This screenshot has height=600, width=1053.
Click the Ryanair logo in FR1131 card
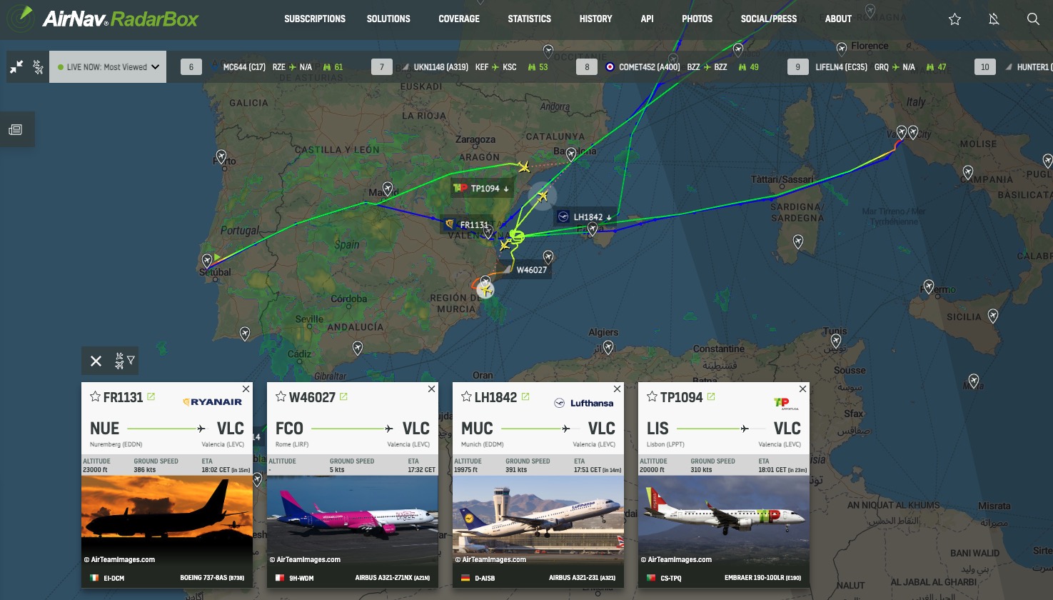pos(213,402)
